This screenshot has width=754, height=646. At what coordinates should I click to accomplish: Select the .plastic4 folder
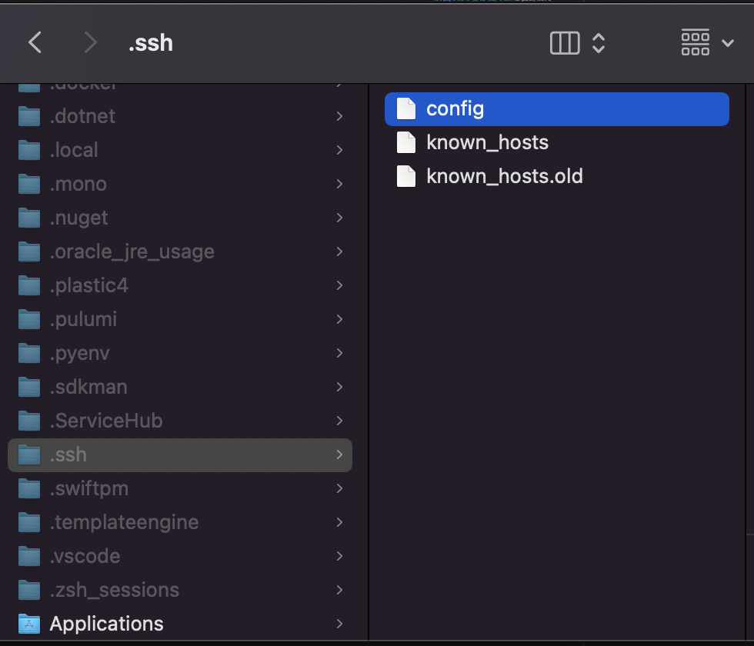(x=180, y=285)
